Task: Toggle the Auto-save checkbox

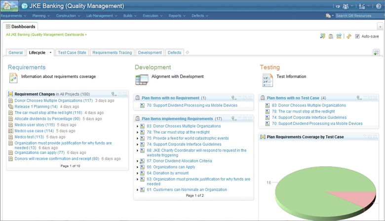Action: [x=357, y=37]
